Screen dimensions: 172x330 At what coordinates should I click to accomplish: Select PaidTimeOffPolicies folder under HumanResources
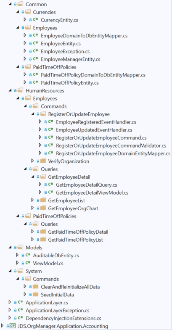(x=55, y=216)
